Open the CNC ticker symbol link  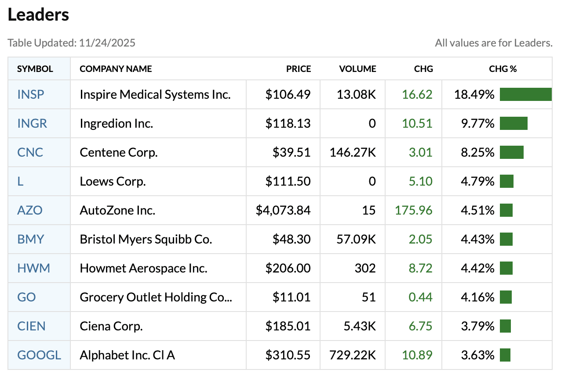pyautogui.click(x=29, y=152)
